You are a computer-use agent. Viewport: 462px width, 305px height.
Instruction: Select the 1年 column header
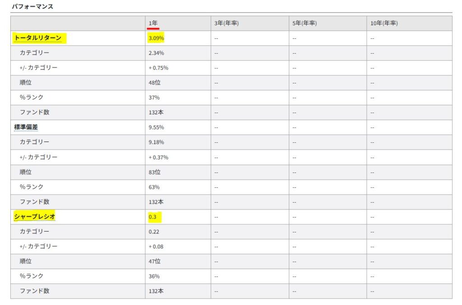(153, 23)
